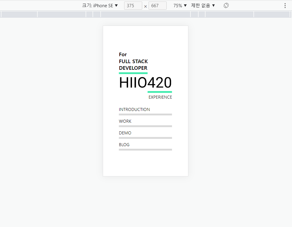Viewport: 292px width, 227px height.
Task: Open the WORK menu link
Action: tap(125, 121)
